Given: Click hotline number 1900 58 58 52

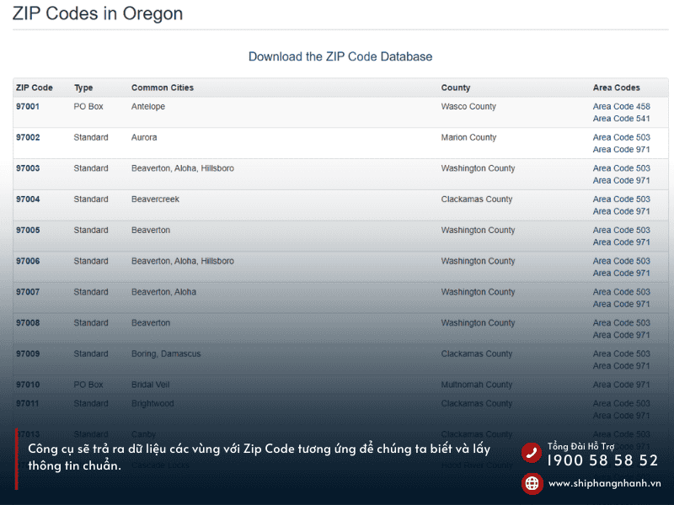Looking at the screenshot, I should coord(602,461).
